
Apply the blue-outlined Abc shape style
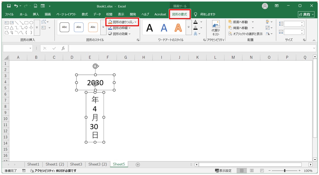(x=79, y=27)
